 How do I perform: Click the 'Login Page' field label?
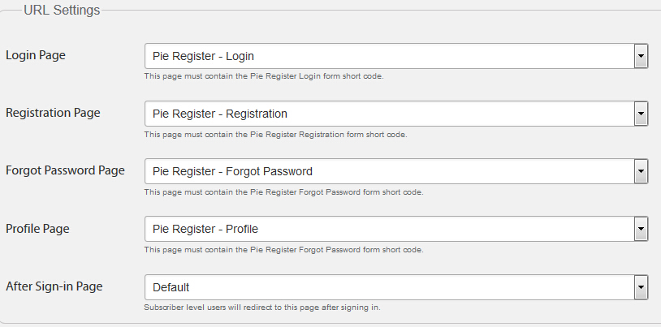[36, 55]
